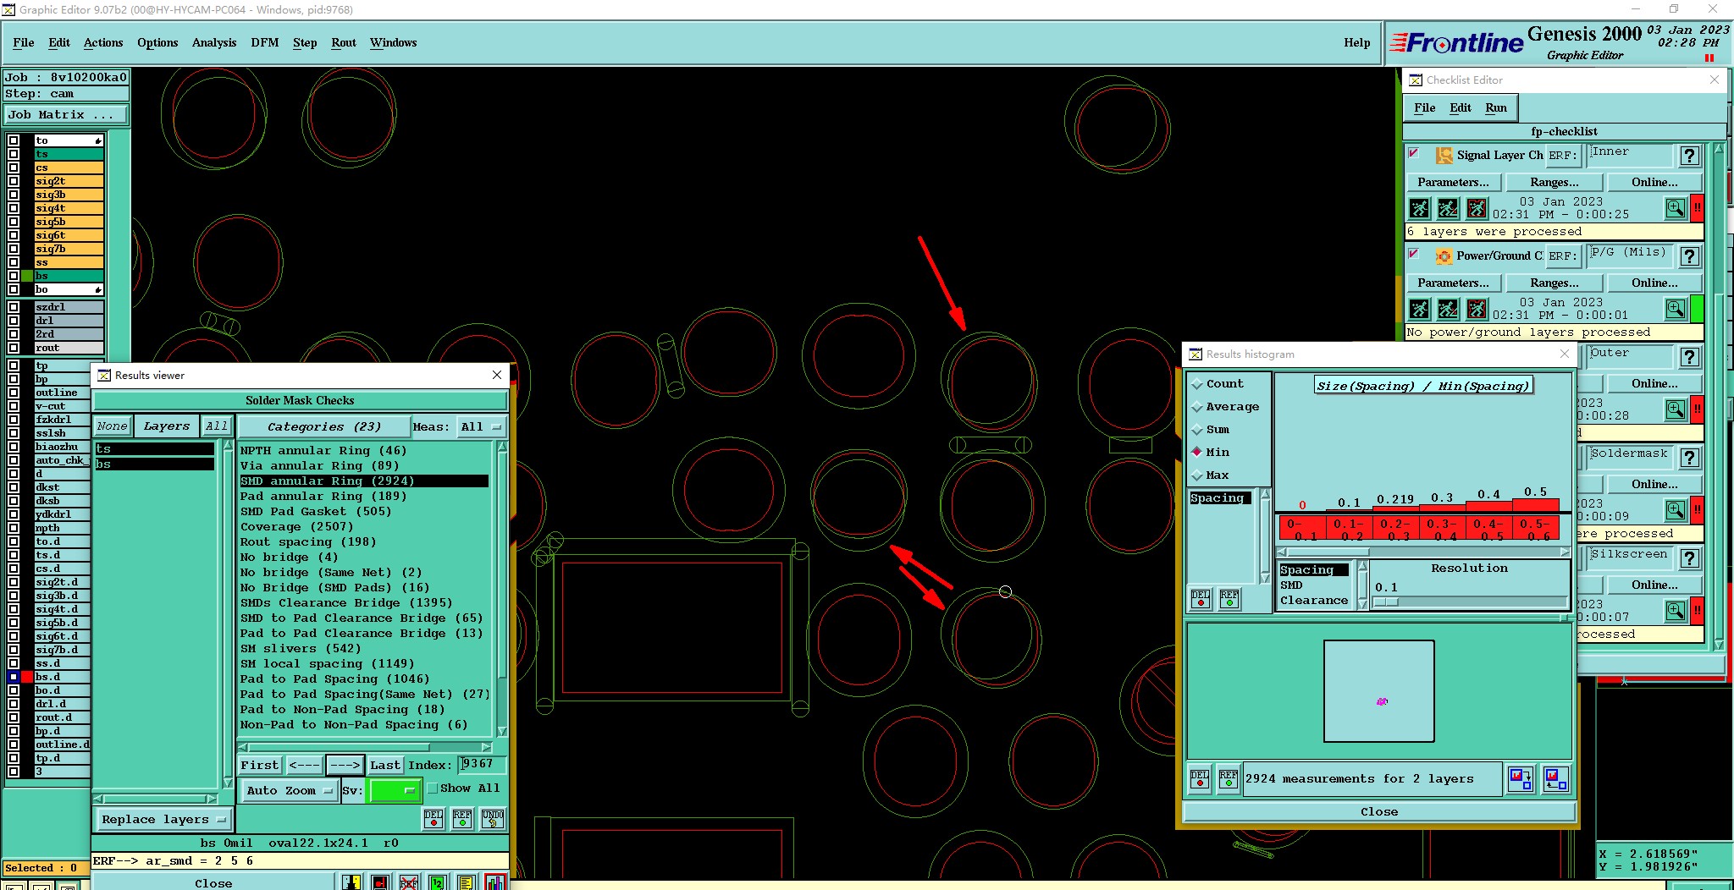Open the Categories (23) selector
Screen dimensions: 1734x890
click(x=323, y=427)
